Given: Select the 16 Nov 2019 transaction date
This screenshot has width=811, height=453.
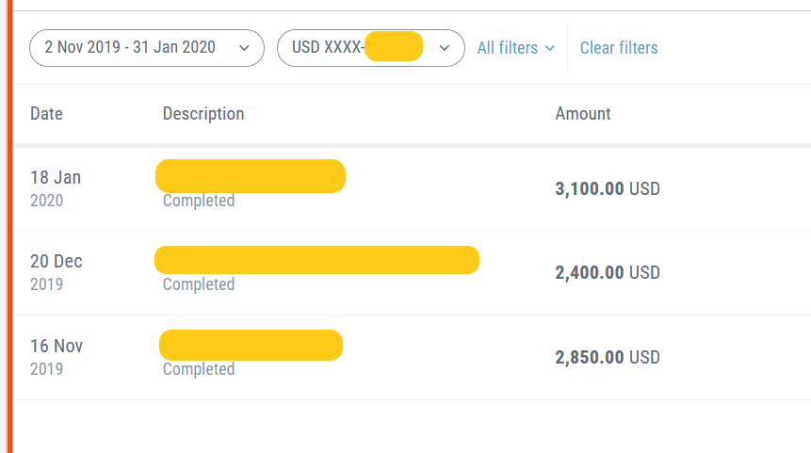Looking at the screenshot, I should point(57,356).
